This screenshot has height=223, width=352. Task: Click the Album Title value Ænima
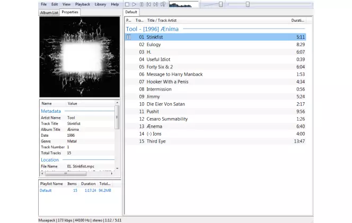tap(73, 129)
